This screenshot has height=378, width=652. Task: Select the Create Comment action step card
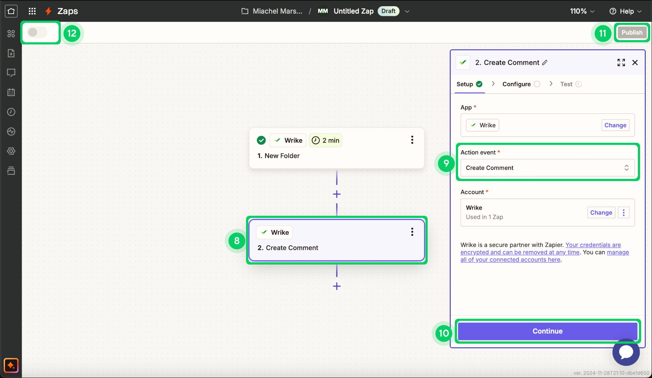point(336,240)
